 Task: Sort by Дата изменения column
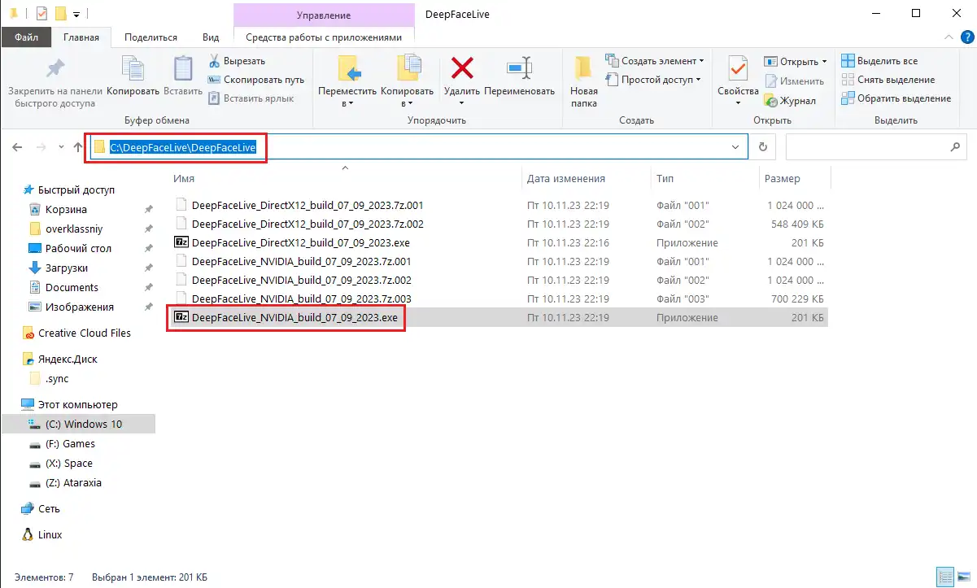566,179
